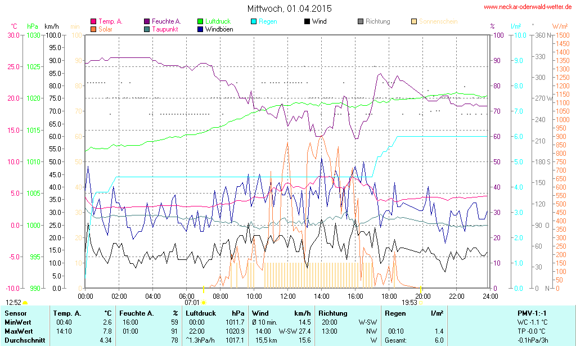Open the www.neckar-odenwald-wetter.de link
576x346 pixels.
point(528,7)
